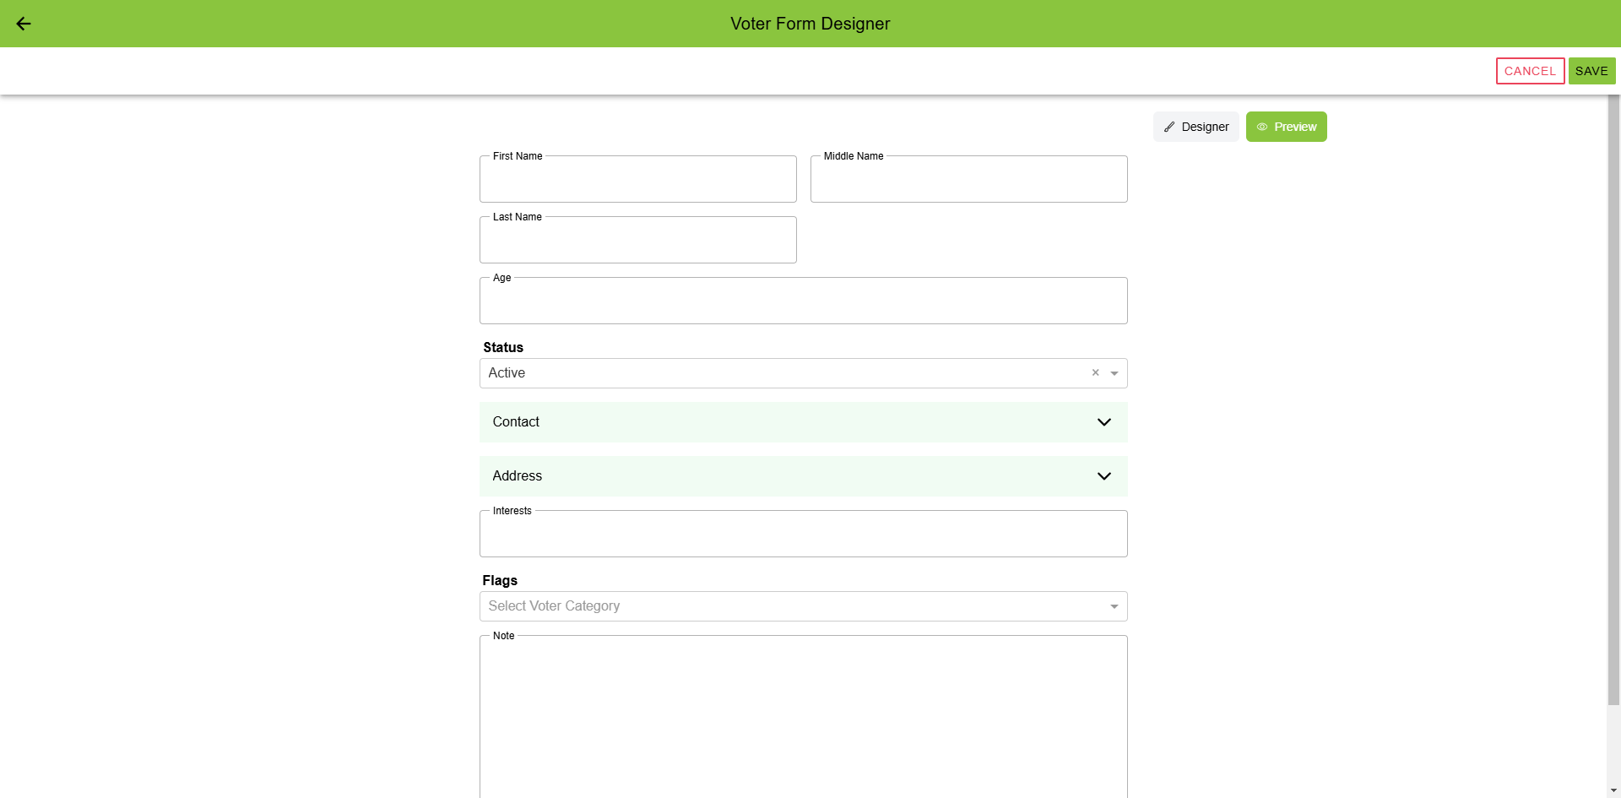Select the Age input field

coord(803,301)
